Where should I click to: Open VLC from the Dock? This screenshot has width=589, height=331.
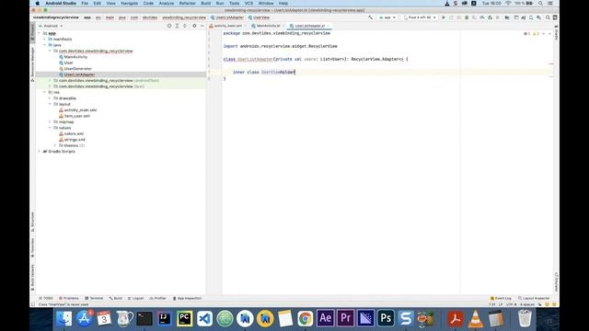click(476, 319)
